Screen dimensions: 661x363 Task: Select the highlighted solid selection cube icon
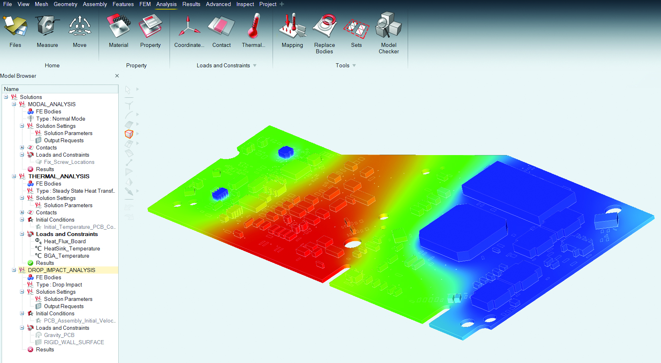click(x=129, y=133)
